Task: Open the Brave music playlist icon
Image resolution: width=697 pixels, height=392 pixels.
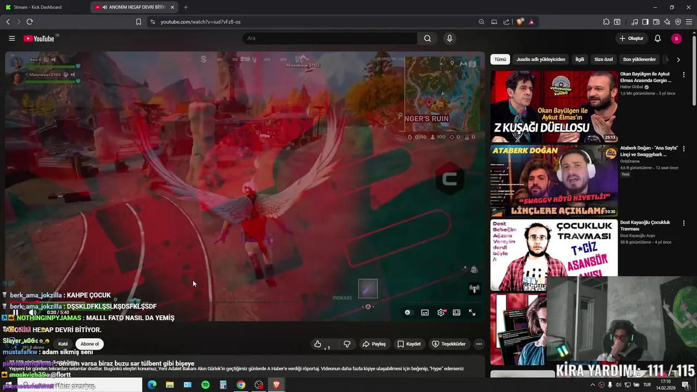Action: [634, 22]
